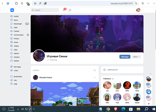156x112 pixels.
Task: Open the Telegram chat bubble with 1.2K badge
Action: (x=149, y=92)
